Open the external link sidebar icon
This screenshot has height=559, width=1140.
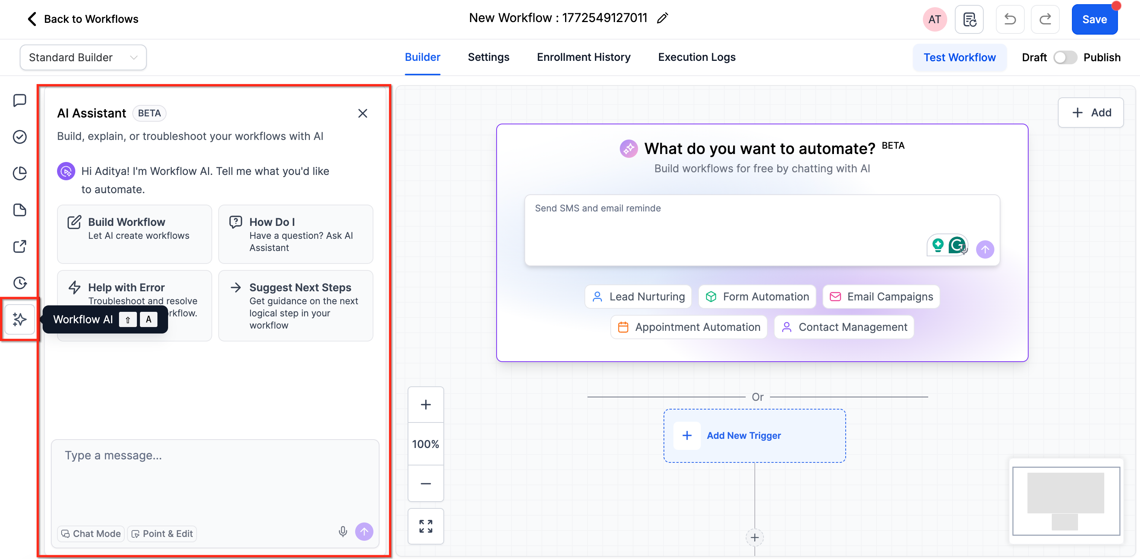[19, 246]
